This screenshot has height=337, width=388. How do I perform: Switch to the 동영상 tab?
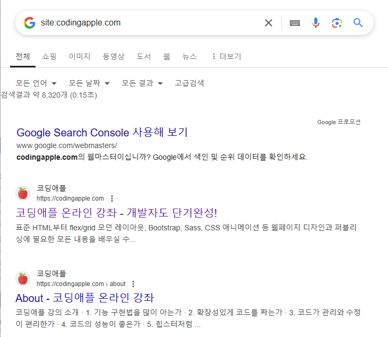tap(114, 56)
